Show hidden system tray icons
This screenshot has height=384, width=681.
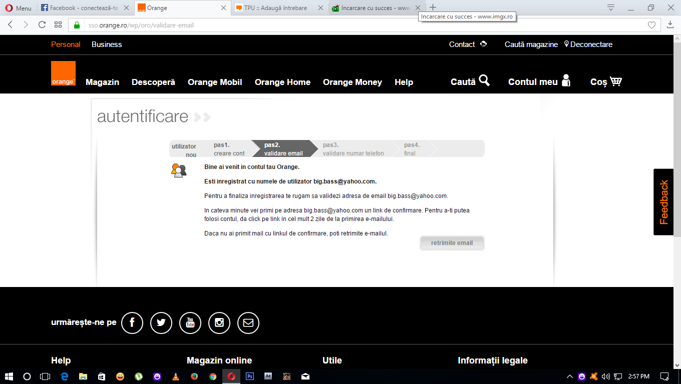point(569,376)
